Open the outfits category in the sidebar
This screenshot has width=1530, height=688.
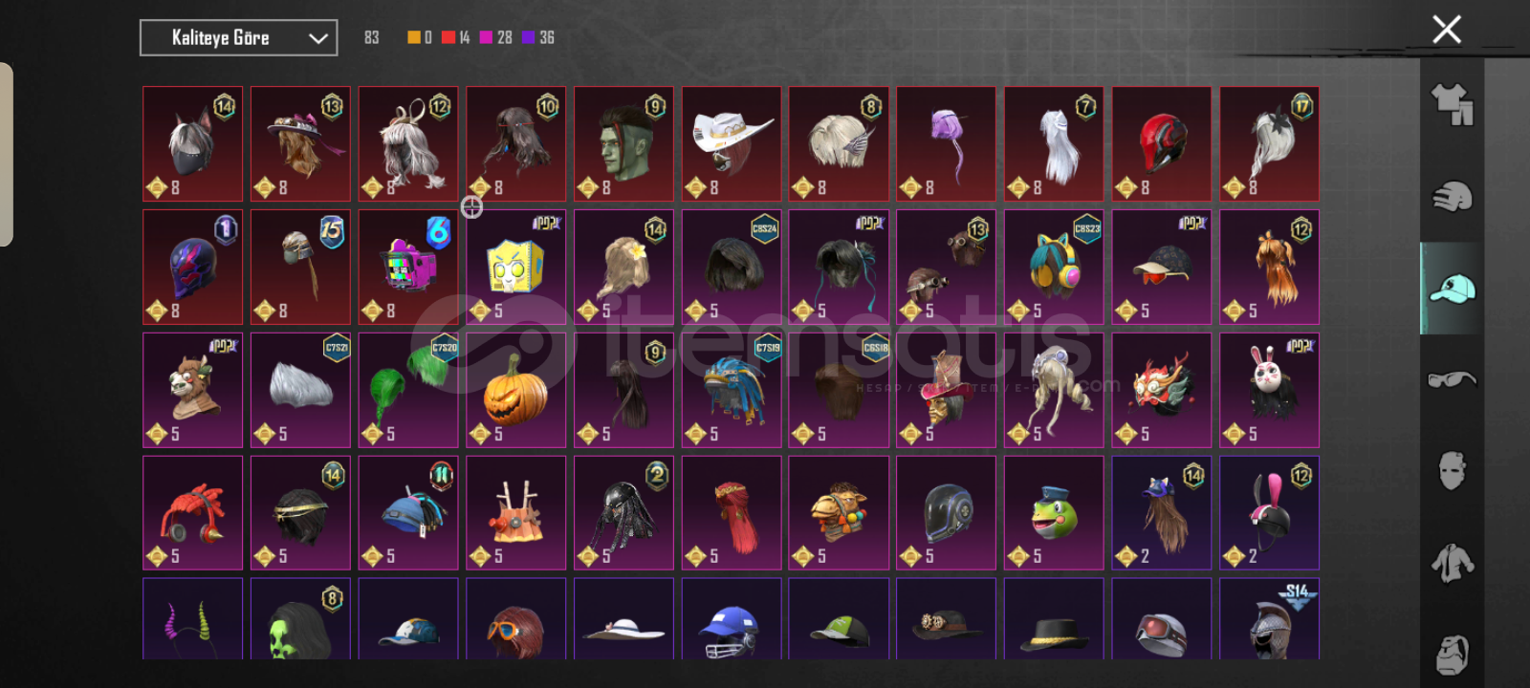click(x=1452, y=103)
